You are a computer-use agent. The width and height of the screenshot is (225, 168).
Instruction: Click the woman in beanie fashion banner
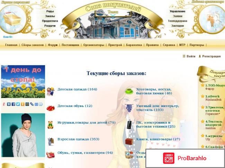(23, 135)
